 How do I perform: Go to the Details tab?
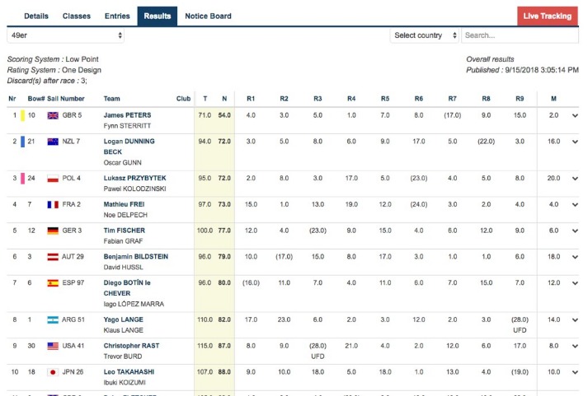tap(36, 16)
